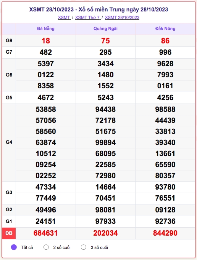Click the G5 number 4256
The height and width of the screenshot is (260, 197).
click(165, 98)
